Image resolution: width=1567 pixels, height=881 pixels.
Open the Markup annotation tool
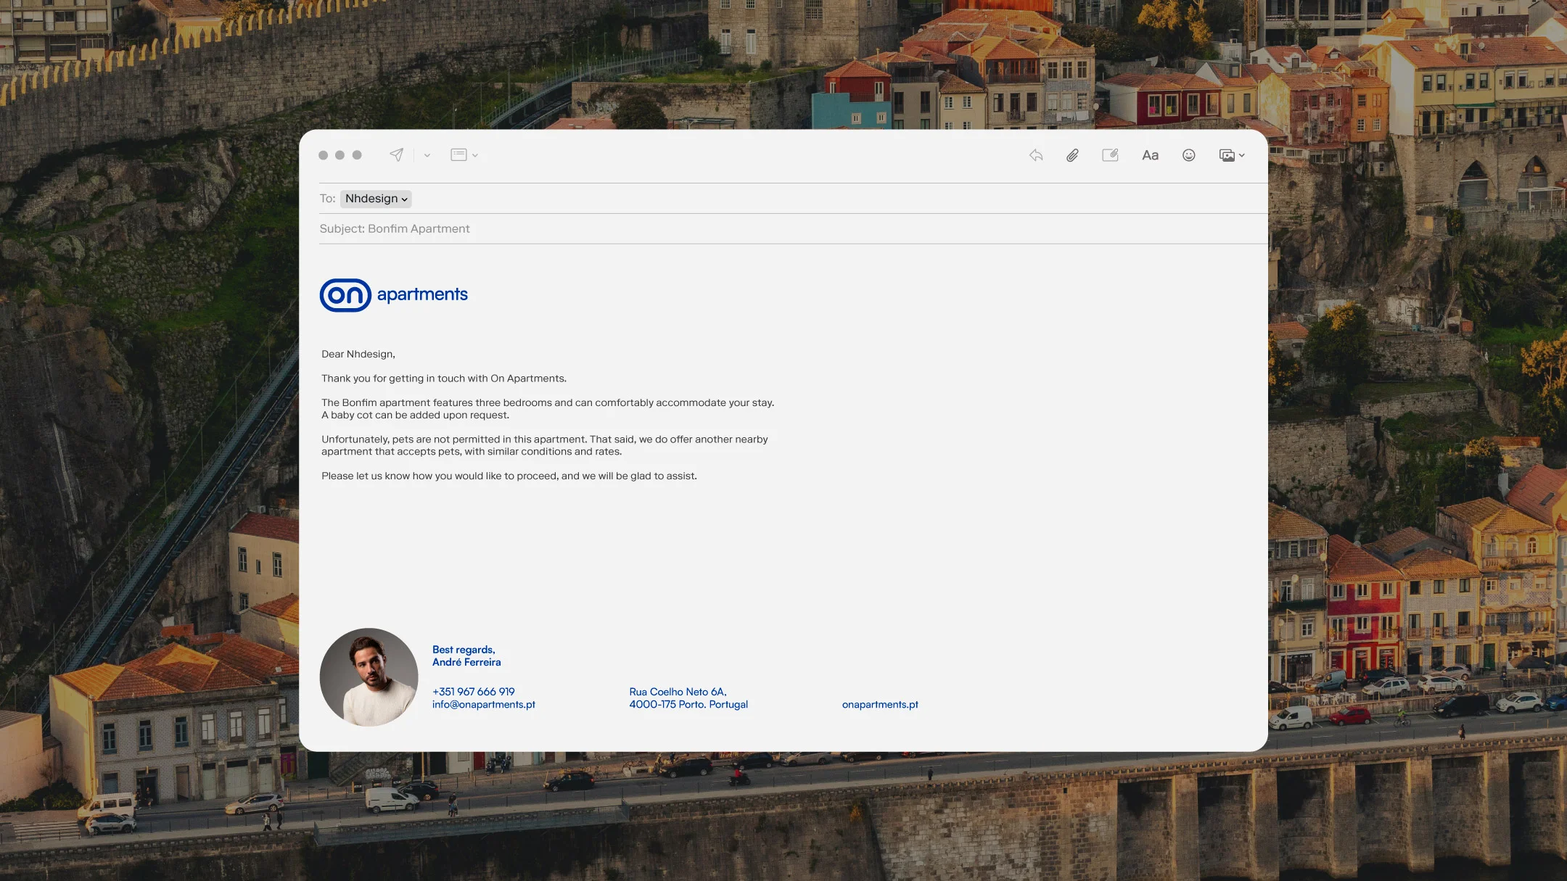(1111, 154)
